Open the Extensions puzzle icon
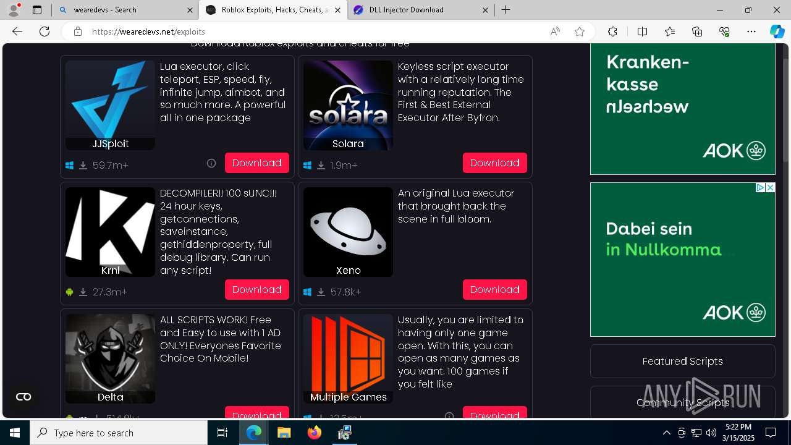This screenshot has height=445, width=791. tap(612, 32)
